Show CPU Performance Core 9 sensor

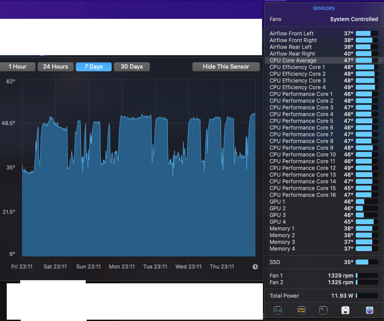(x=324, y=148)
